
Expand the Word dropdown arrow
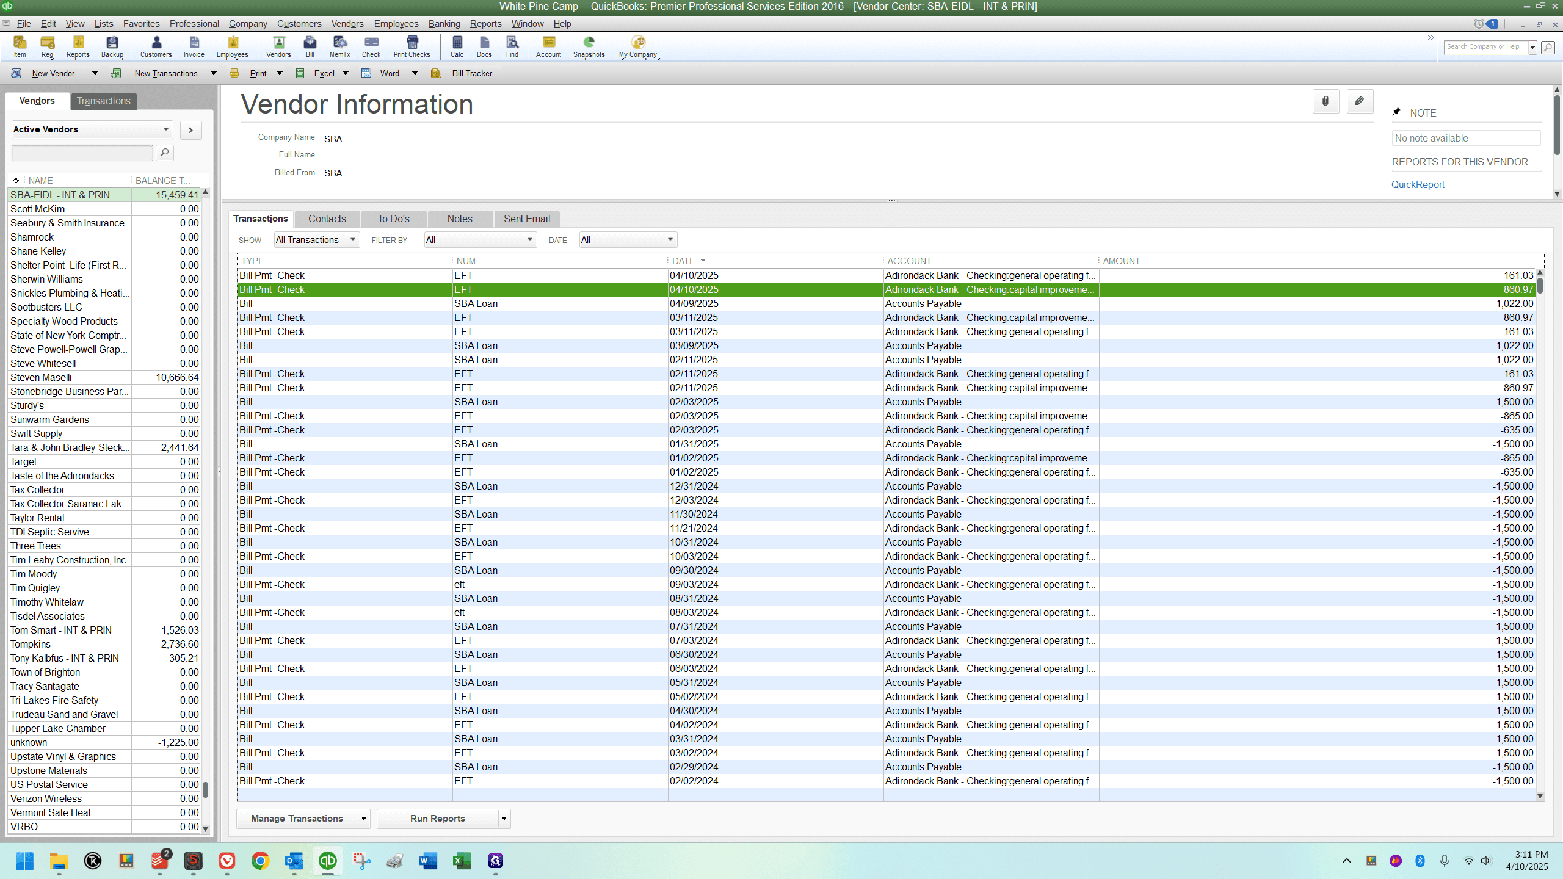tap(415, 73)
